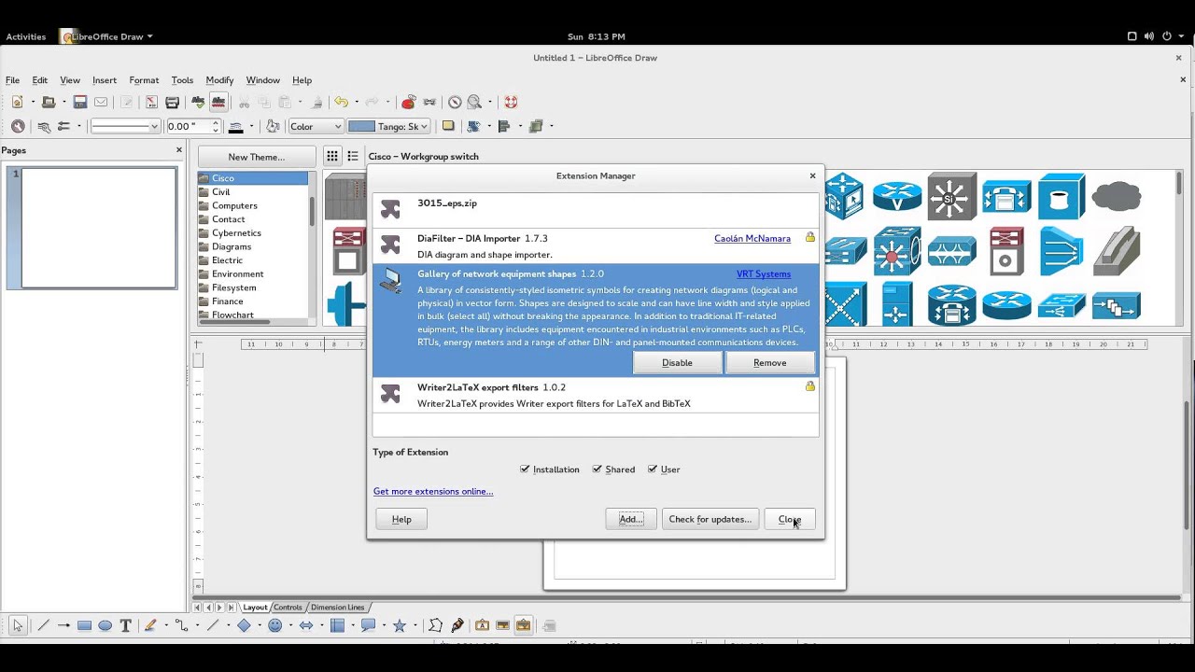Screen dimensions: 1195x672
Task: Select the Computers gallery theme
Action: pos(234,205)
